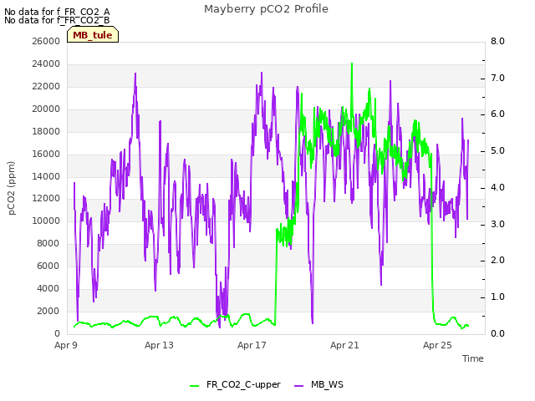Click the Time axis label
The image size is (535, 401).
pos(473,358)
